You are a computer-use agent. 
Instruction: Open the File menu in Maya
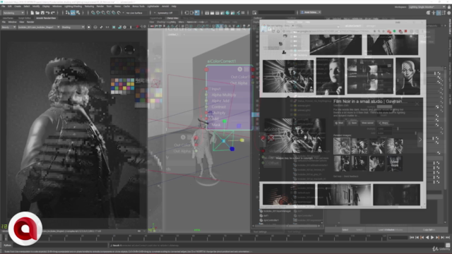pyautogui.click(x=3, y=6)
